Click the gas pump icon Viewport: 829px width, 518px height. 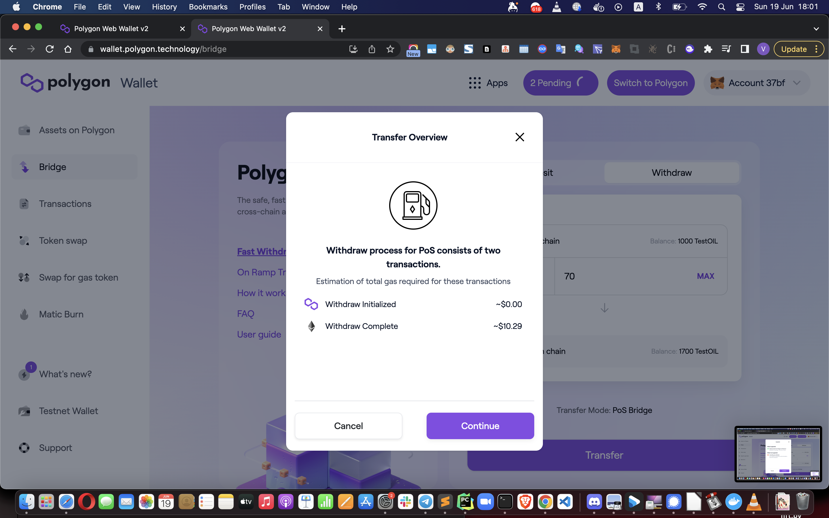[x=413, y=205]
